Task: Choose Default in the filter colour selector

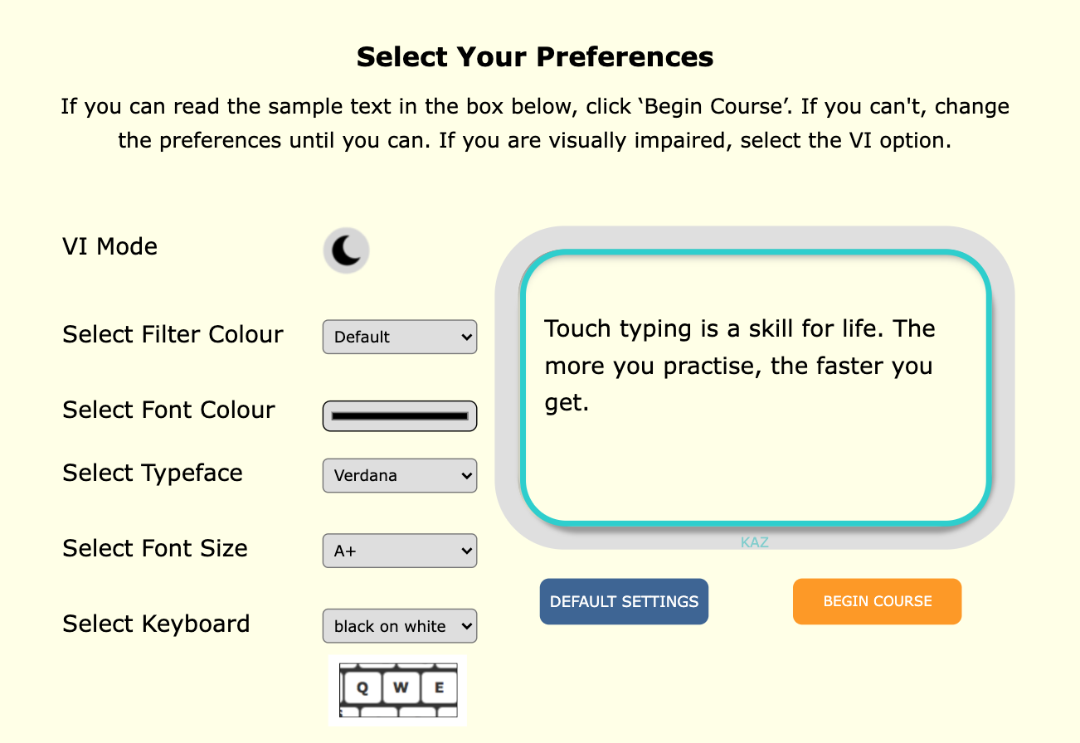Action: (399, 337)
